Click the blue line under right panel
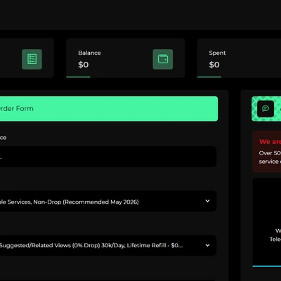The height and width of the screenshot is (281, 281). [267, 266]
